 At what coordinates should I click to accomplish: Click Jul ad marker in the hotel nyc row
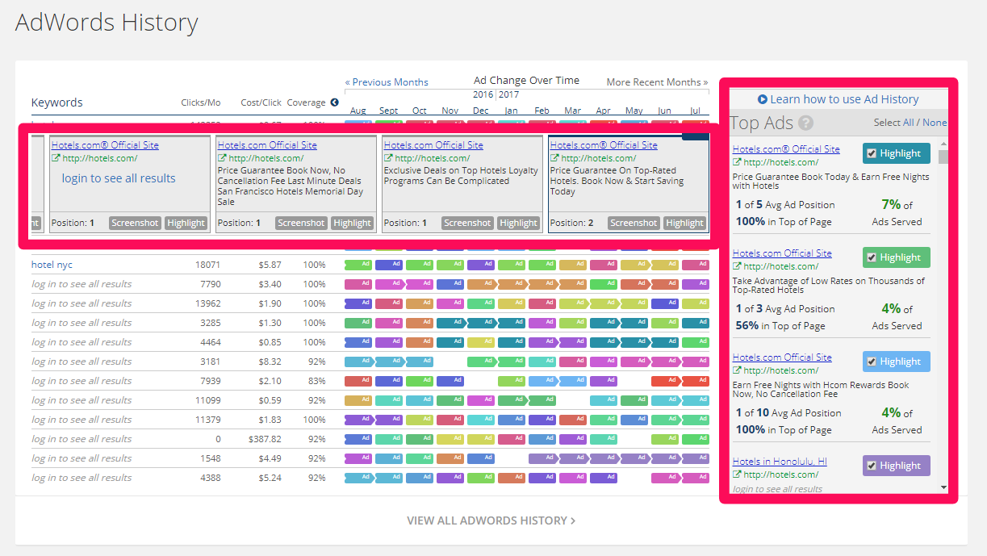[x=696, y=265]
